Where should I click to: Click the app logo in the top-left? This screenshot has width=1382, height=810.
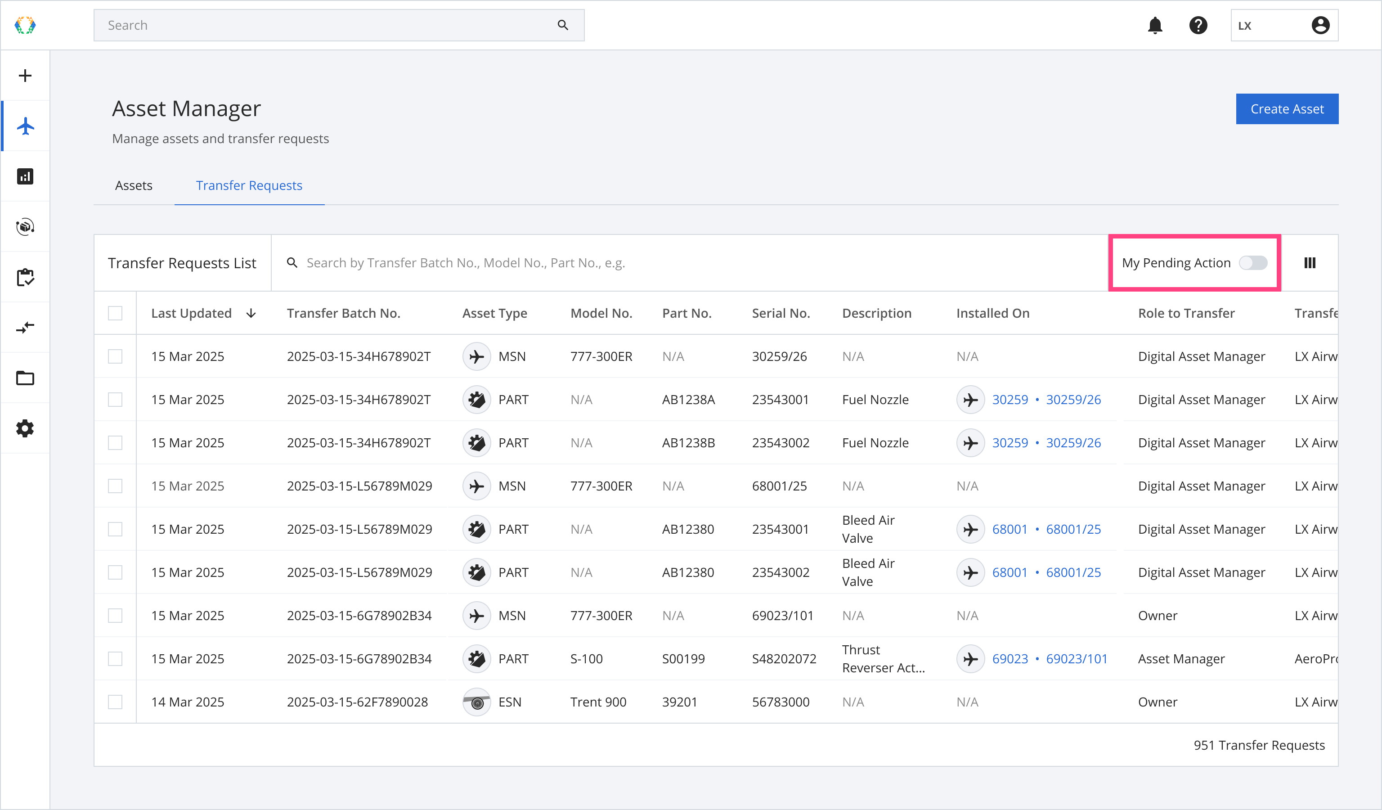tap(25, 25)
